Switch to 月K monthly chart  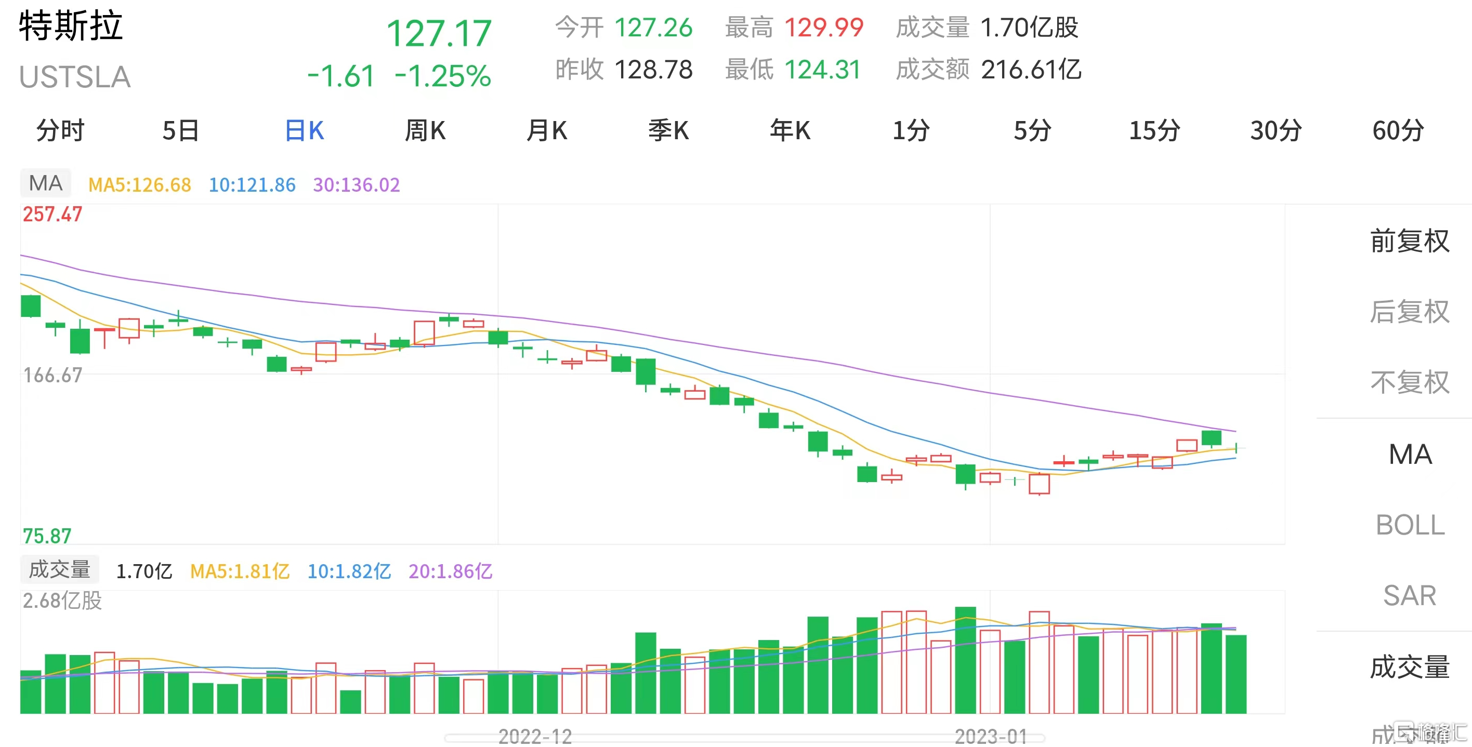pos(547,130)
